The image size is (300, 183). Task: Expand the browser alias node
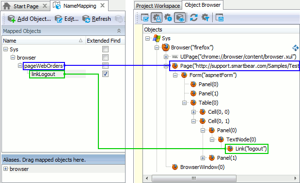[x=5, y=169]
